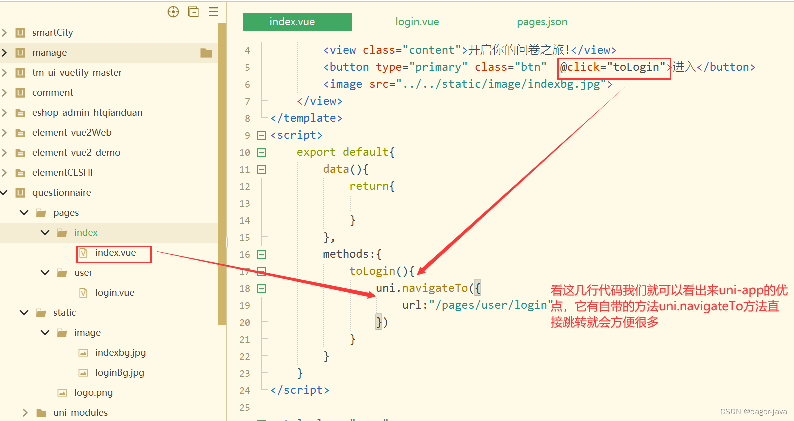794x421 pixels.
Task: Click the project tree vertical scrollbar
Action: tap(222, 174)
